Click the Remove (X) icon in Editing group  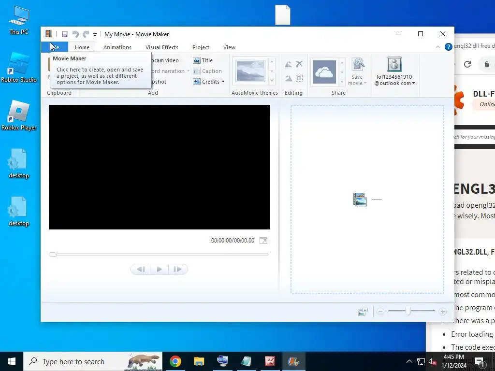point(299,64)
